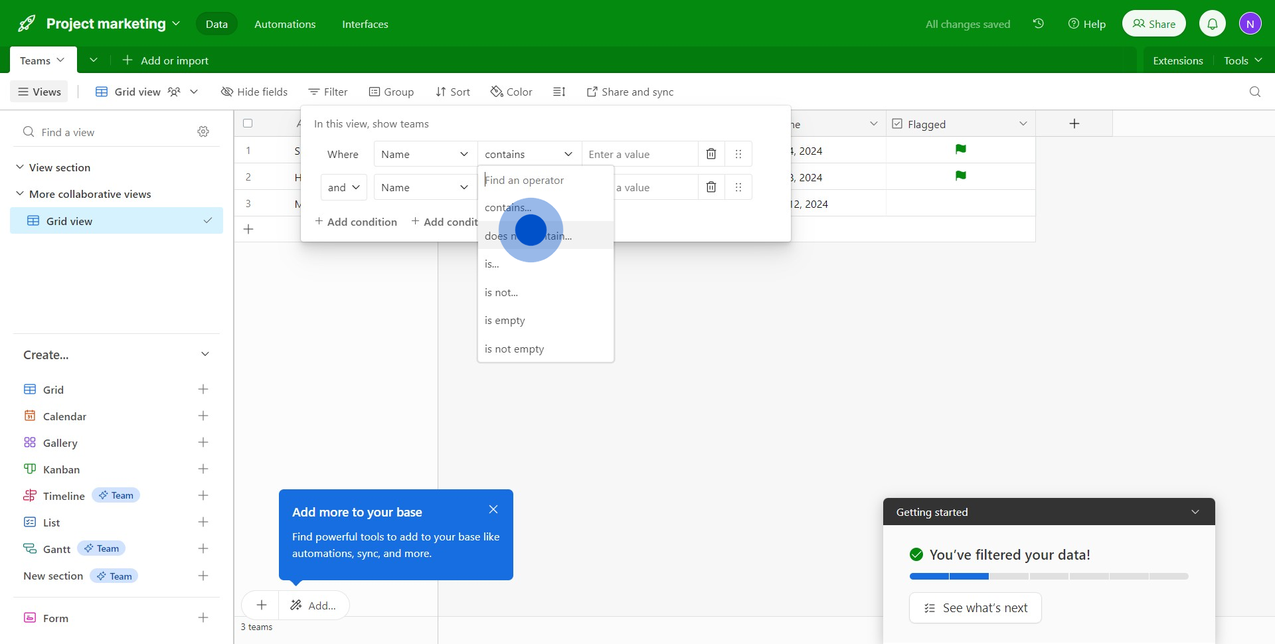
Task: Click the base history clock icon
Action: 1039,24
